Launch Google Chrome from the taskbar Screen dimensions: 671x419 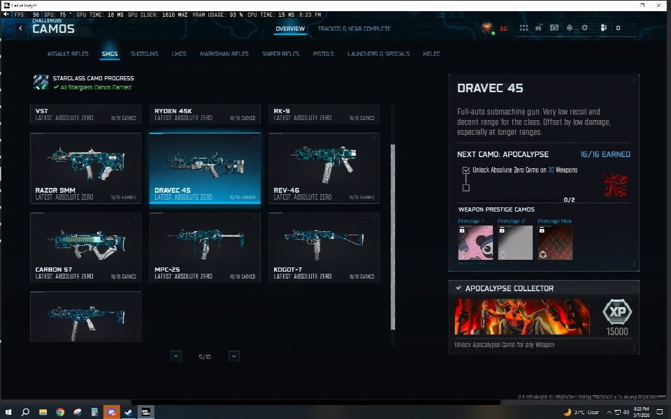click(x=60, y=412)
